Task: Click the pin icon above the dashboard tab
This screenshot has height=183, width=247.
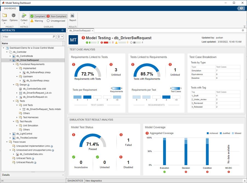Action: click(x=242, y=30)
